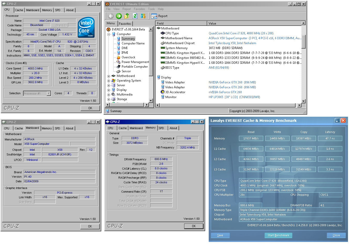The width and height of the screenshot is (349, 244).
Task: Click the EVEREST tree vertical scrollbar
Action: pyautogui.click(x=151, y=65)
